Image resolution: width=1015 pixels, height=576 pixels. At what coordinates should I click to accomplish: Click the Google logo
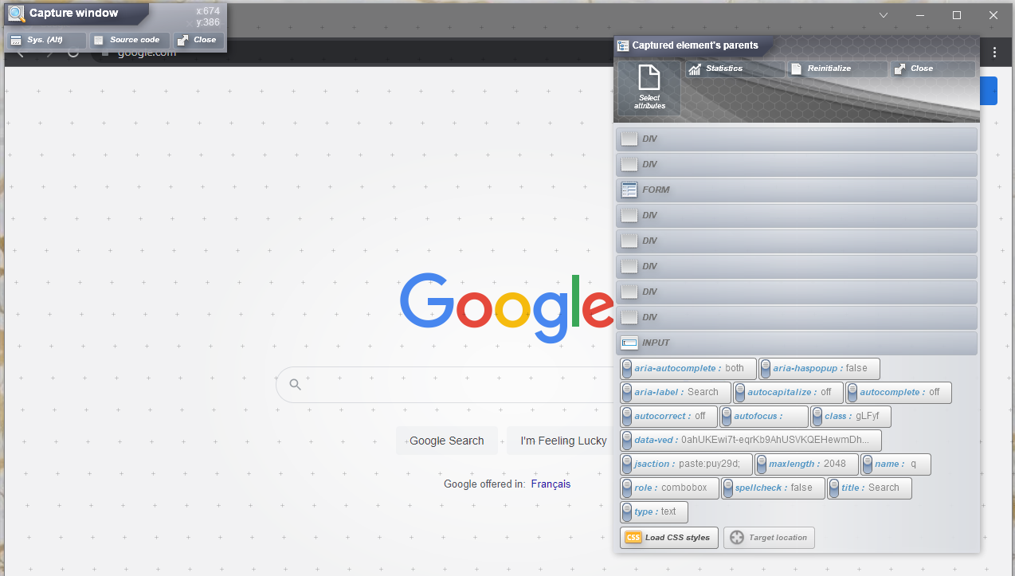(507, 308)
